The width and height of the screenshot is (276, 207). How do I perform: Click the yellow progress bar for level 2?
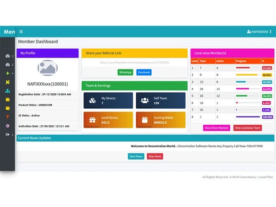[x=247, y=75]
